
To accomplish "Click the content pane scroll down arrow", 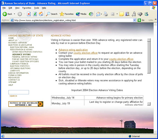I will coord(149,104).
